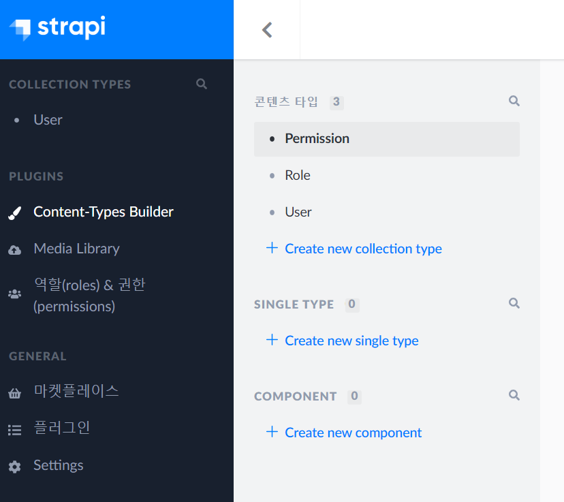
Task: Search the 콘텐츠 타입 list via its magnifier
Action: point(514,101)
